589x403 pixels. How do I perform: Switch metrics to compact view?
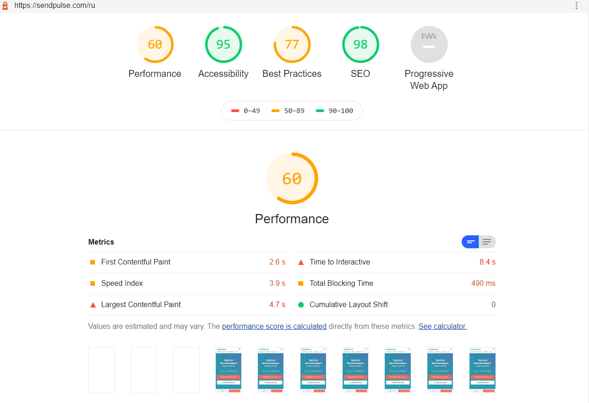[x=470, y=242]
